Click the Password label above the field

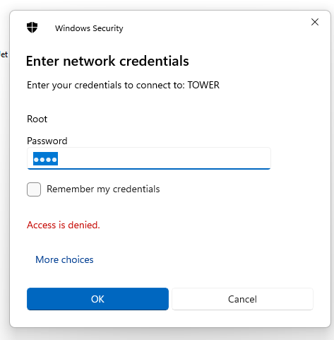click(47, 141)
